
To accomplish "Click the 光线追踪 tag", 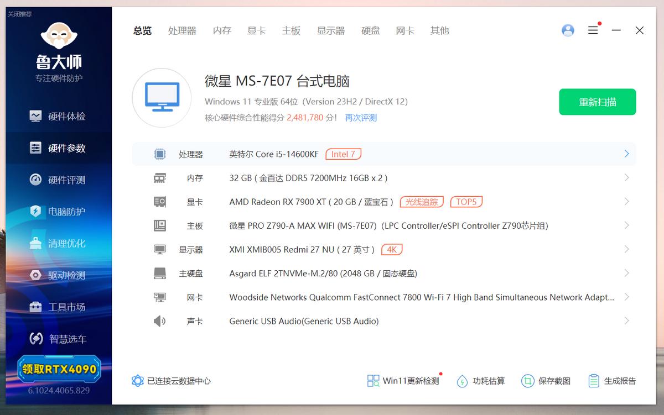I will coord(422,202).
